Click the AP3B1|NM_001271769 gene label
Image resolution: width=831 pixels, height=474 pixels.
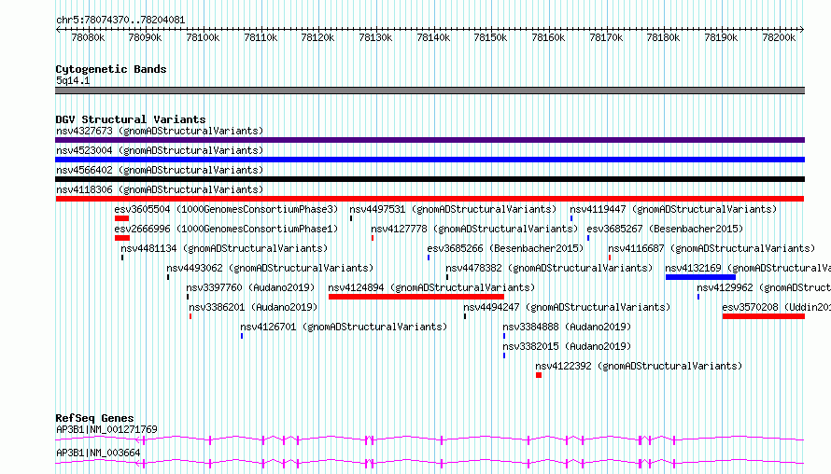pos(106,429)
